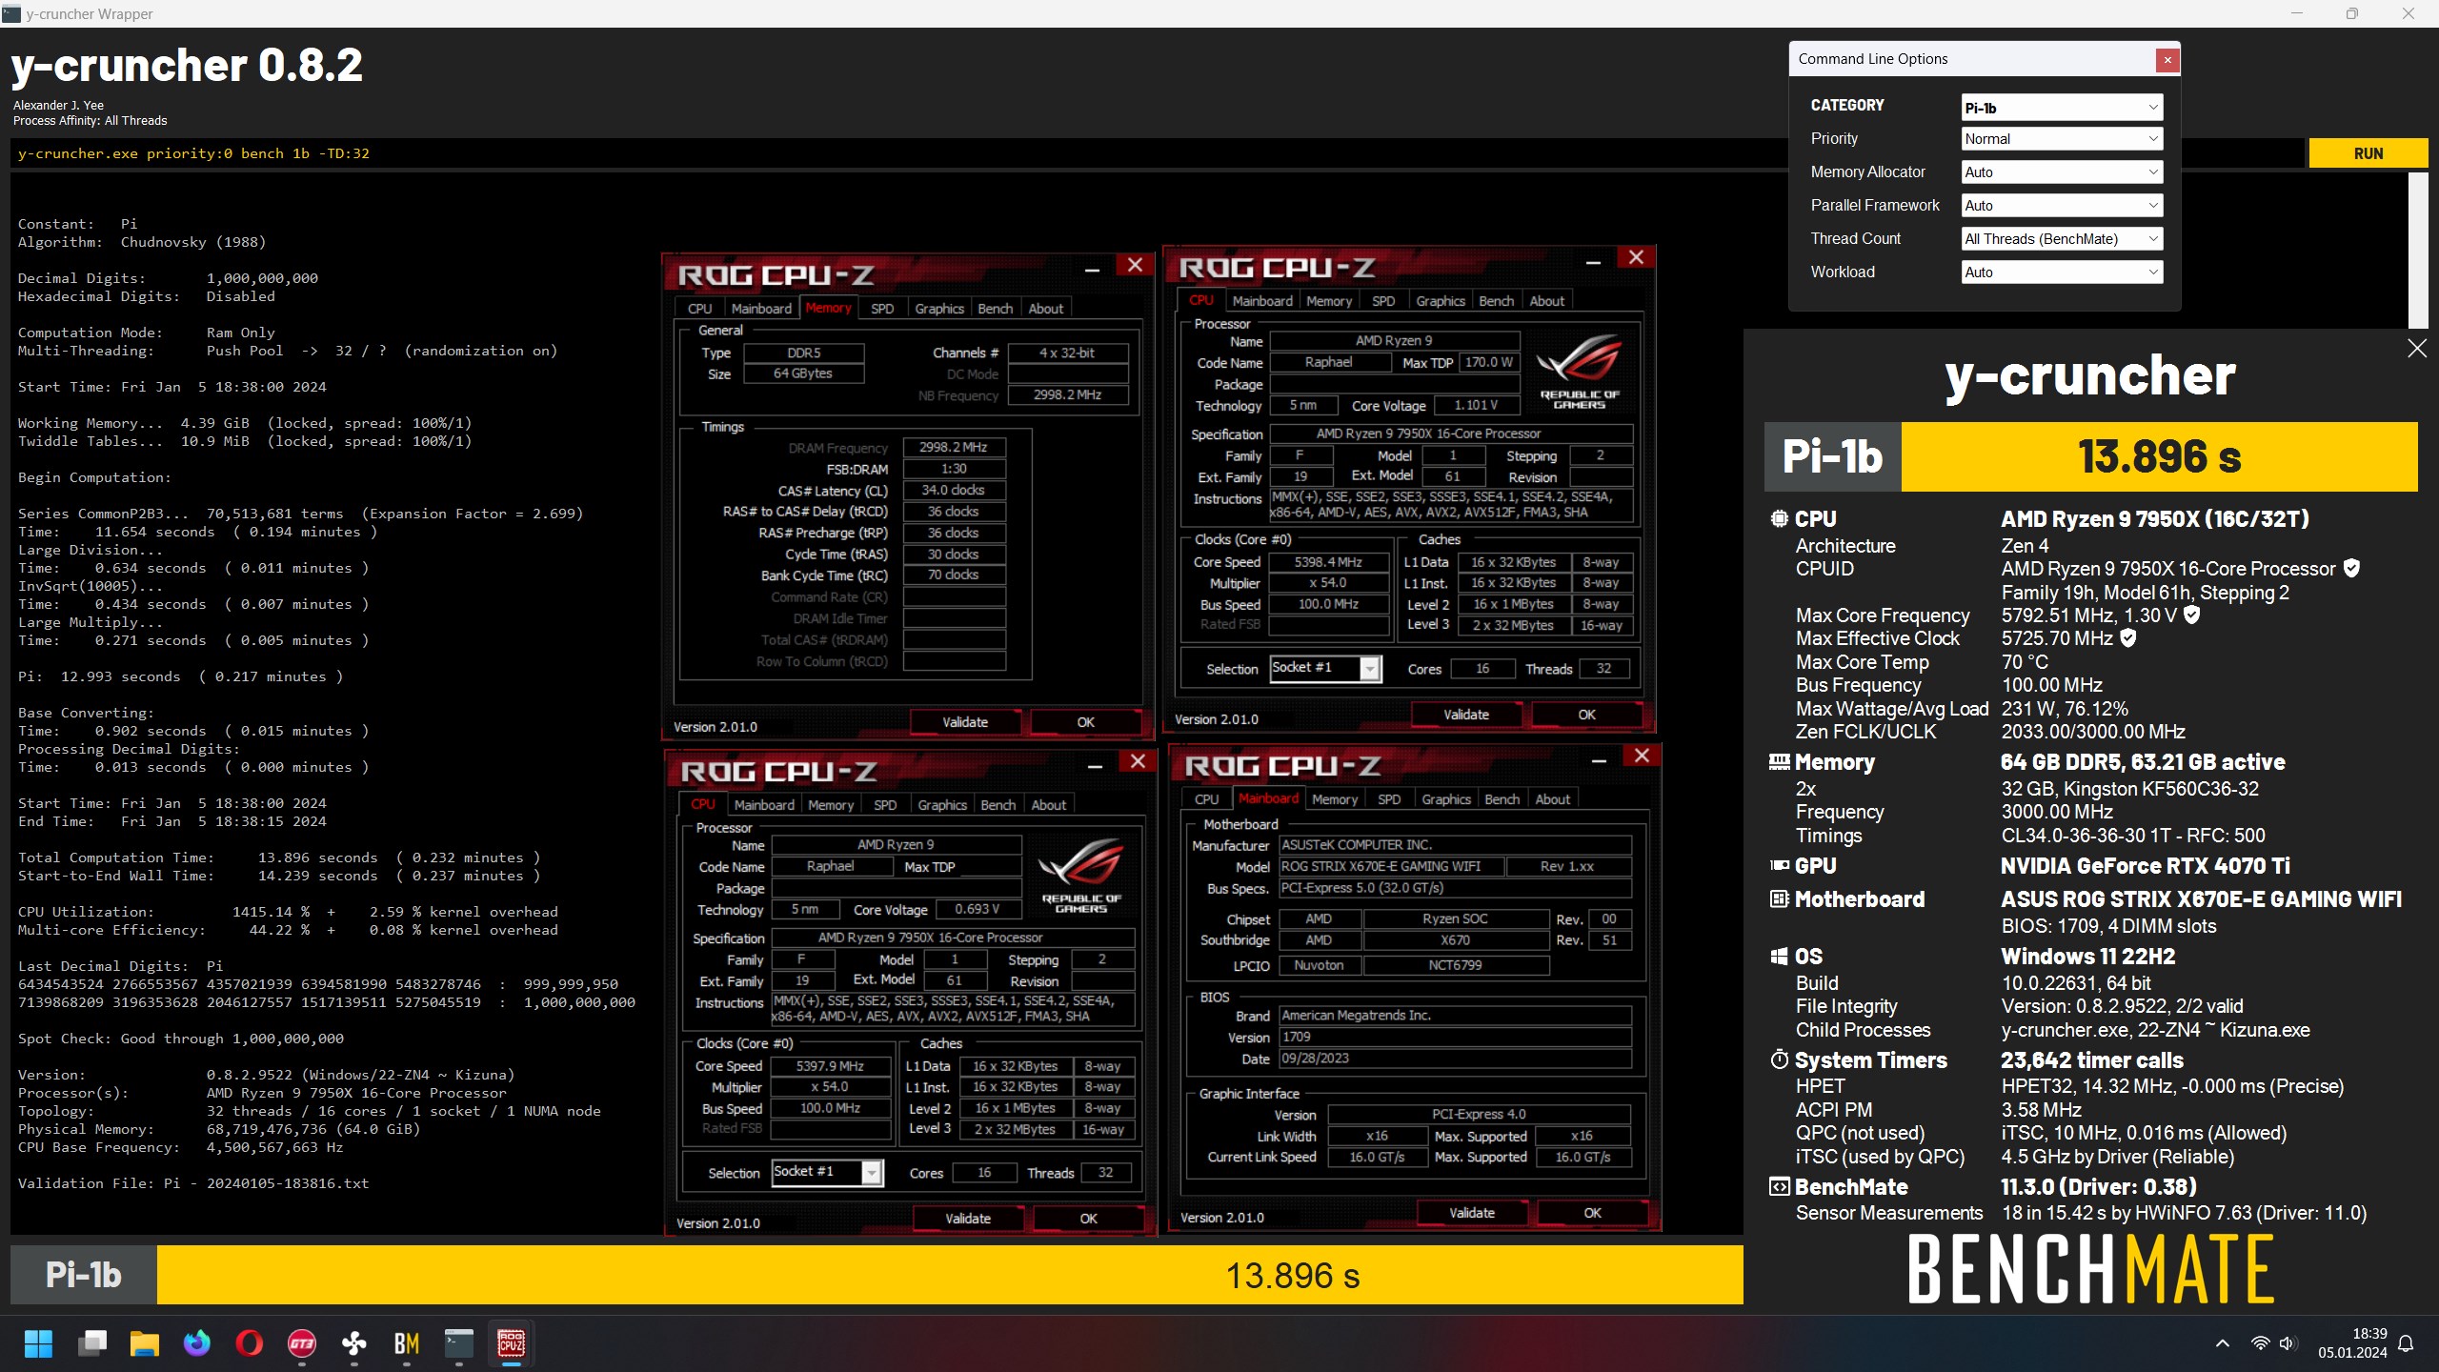Click the Motherboard icon in BenchMate panel
Viewport: 2439px width, 1372px height.
(x=1779, y=899)
